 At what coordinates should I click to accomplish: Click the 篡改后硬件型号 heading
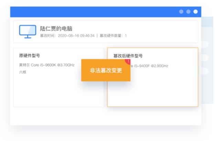(128, 56)
